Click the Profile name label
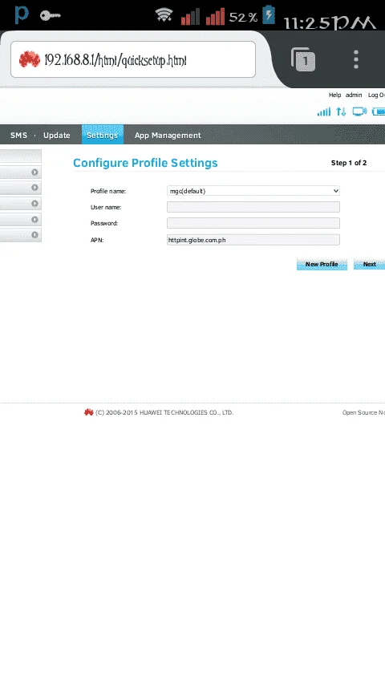Viewport: 385px width, 685px height. 108,192
